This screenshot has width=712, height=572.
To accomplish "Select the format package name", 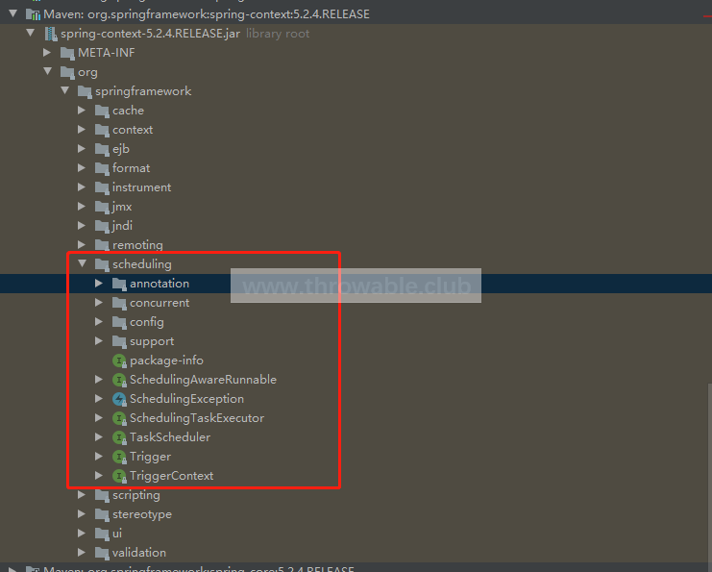I will 132,168.
